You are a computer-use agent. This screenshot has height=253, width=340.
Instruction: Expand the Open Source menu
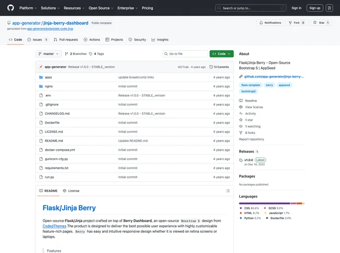click(x=101, y=8)
